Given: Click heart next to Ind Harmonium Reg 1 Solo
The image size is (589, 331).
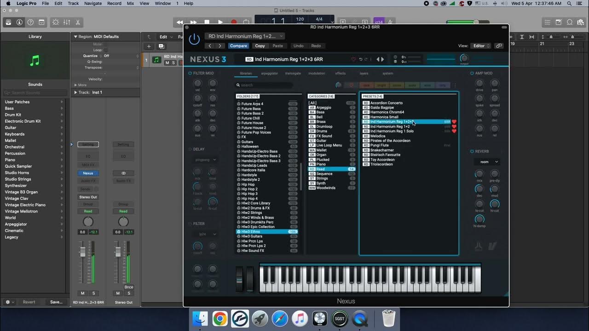Looking at the screenshot, I should click(454, 131).
